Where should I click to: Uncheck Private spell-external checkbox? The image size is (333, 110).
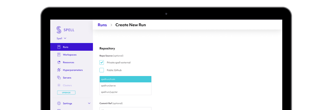point(101,62)
